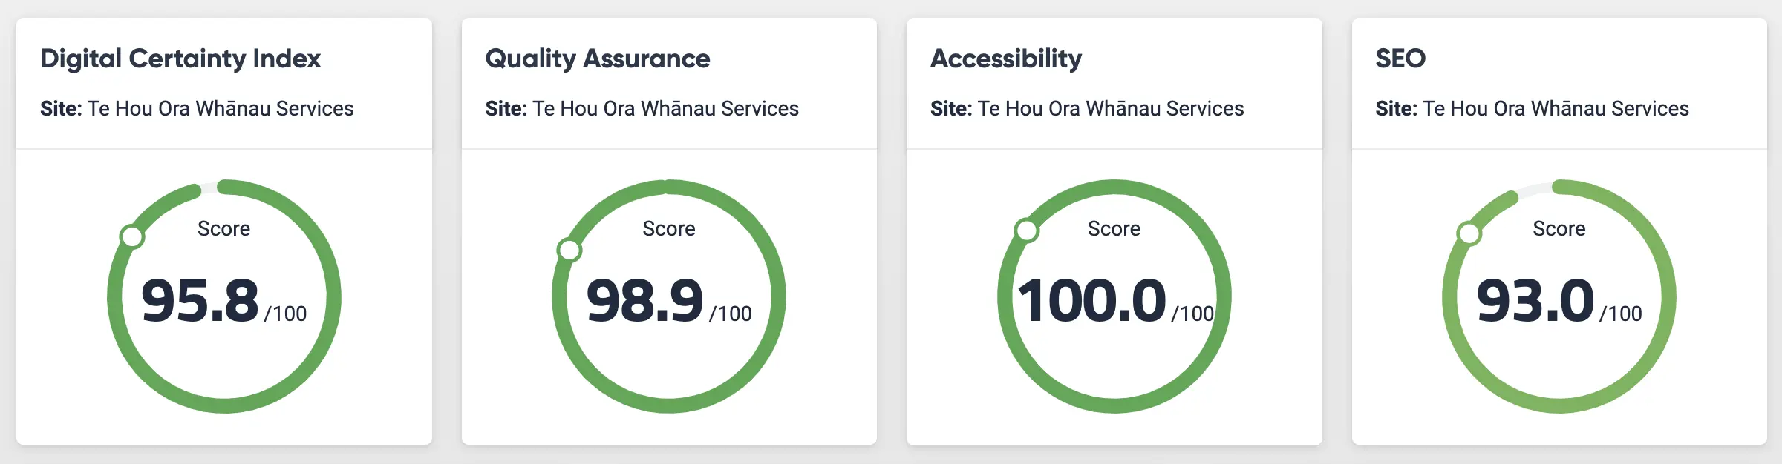Click the white marker on the SEO gauge
Viewport: 1782px width, 464px height.
pos(1469,233)
